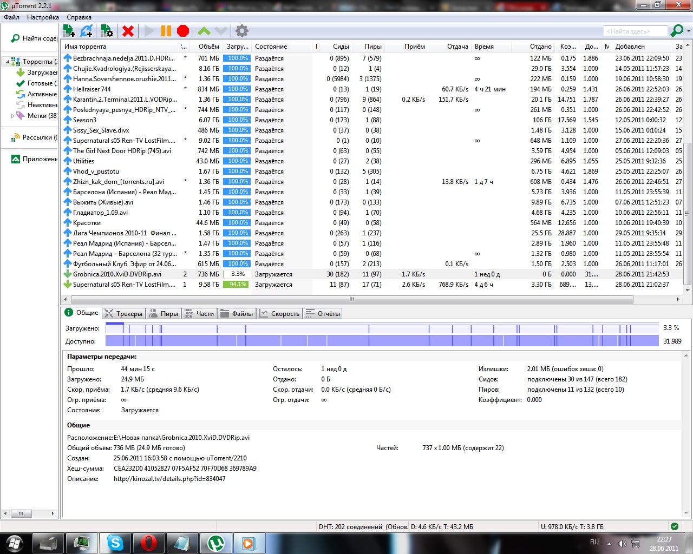Screen dimensions: 693x554
Task: Click the RU language indicator in tray
Action: pos(594,542)
